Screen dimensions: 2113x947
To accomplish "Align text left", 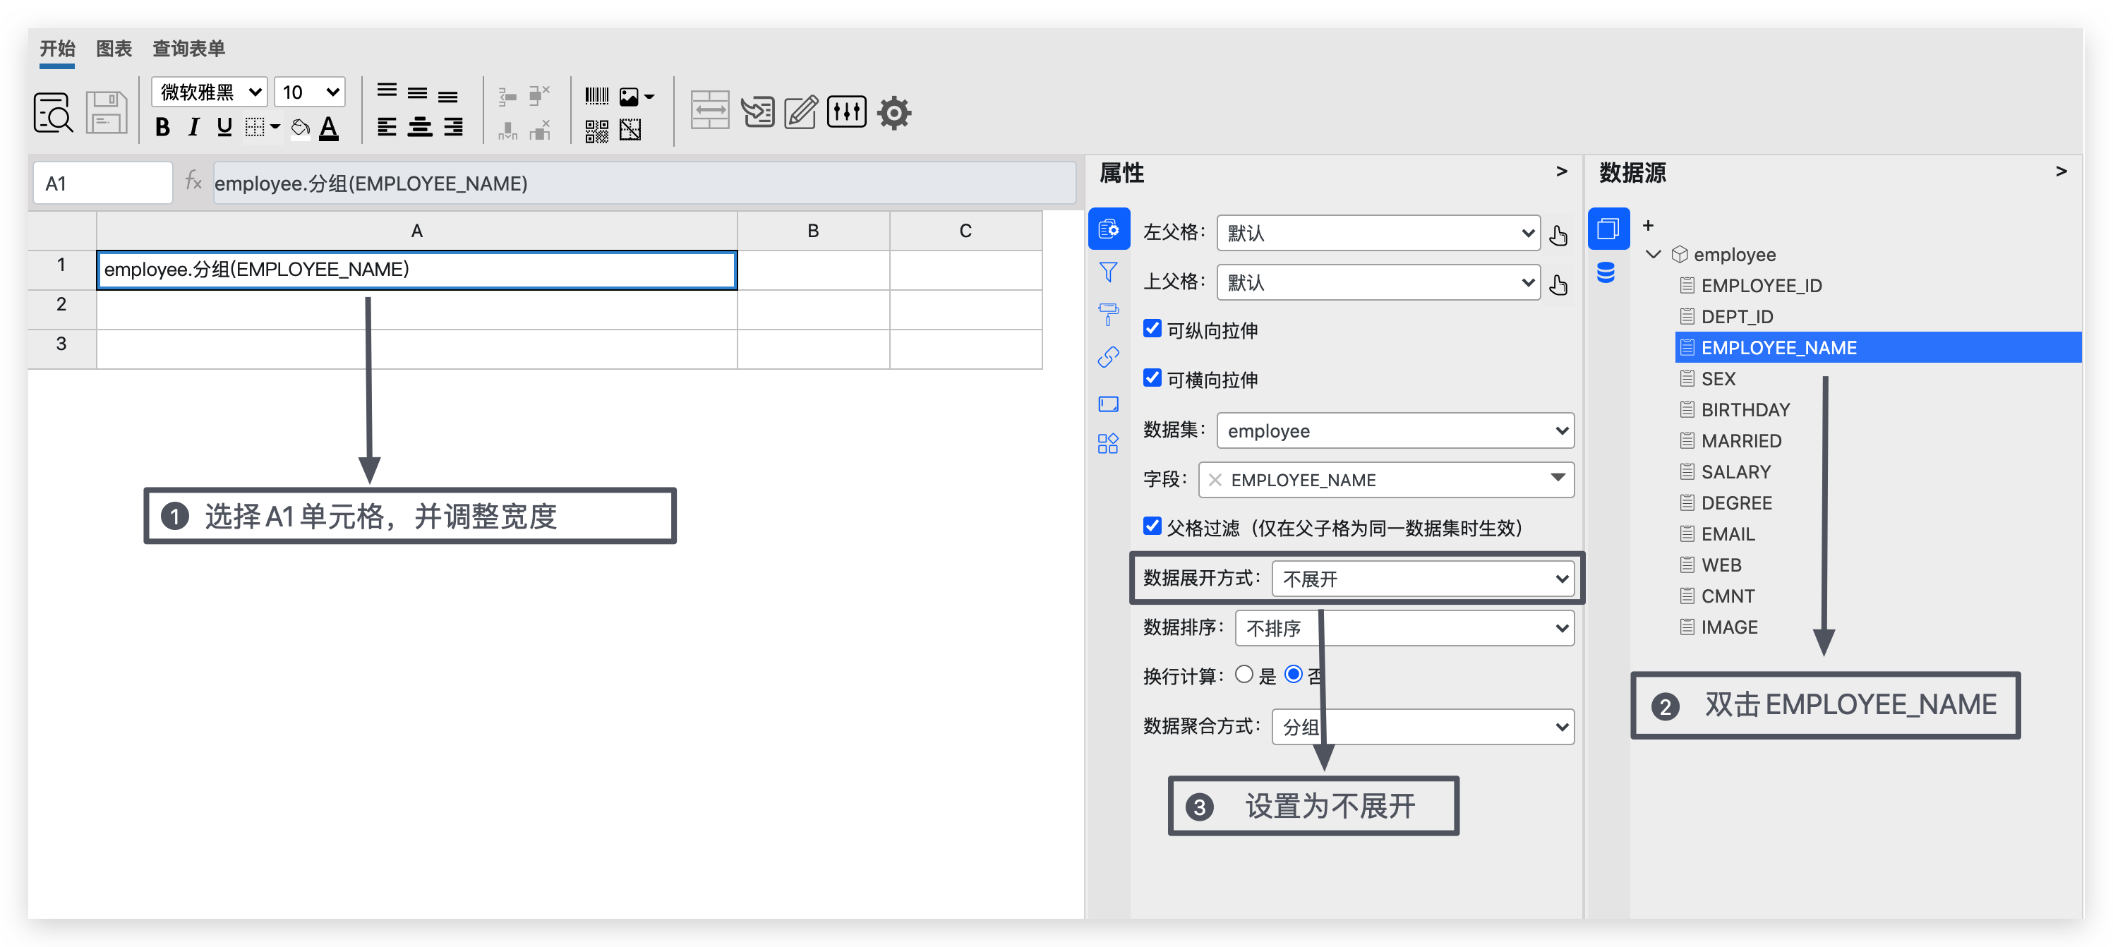I will click(x=387, y=127).
